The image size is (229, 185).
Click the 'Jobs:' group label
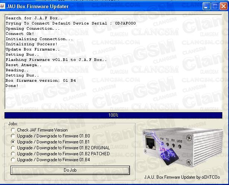pyautogui.click(x=13, y=124)
